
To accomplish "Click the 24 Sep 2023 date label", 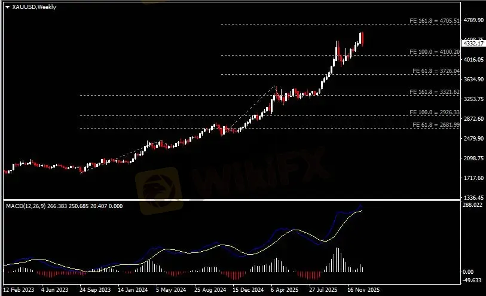I will (95, 290).
